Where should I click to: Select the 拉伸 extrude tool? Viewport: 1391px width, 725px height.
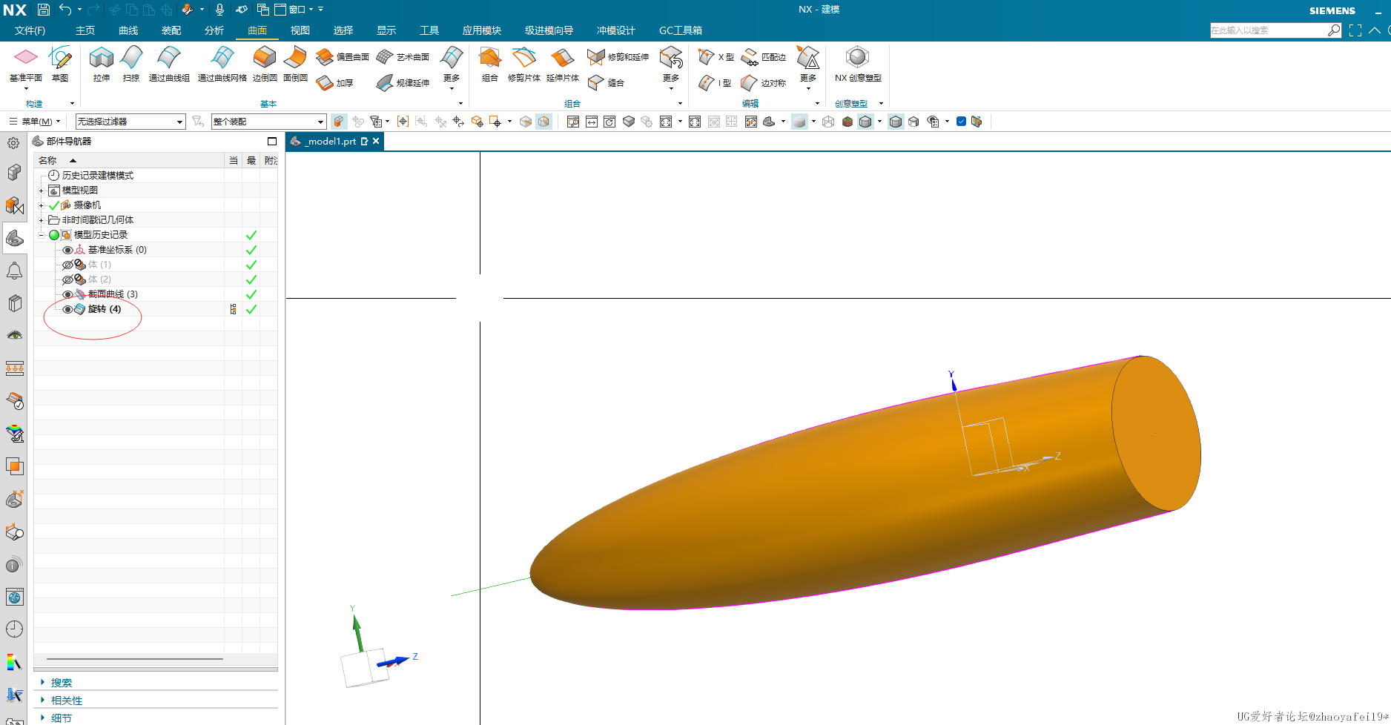[102, 64]
